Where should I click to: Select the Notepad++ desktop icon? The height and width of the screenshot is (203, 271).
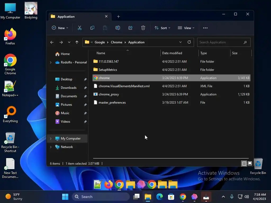(x=10, y=88)
